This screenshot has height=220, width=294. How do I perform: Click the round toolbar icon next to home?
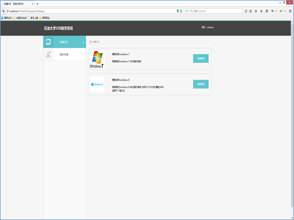coord(267,11)
